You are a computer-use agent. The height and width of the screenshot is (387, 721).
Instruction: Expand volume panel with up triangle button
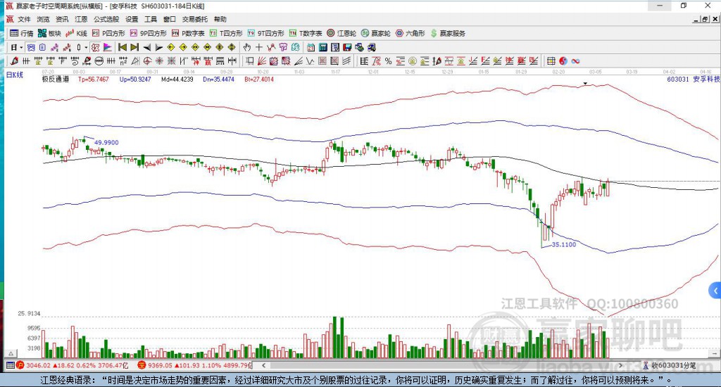(11, 353)
